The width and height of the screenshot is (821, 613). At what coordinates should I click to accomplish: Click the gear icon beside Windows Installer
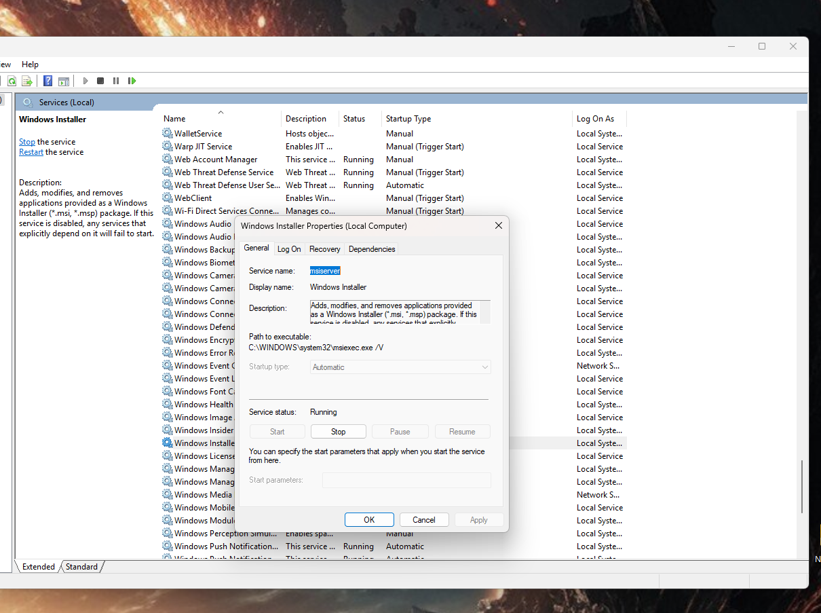coord(167,443)
